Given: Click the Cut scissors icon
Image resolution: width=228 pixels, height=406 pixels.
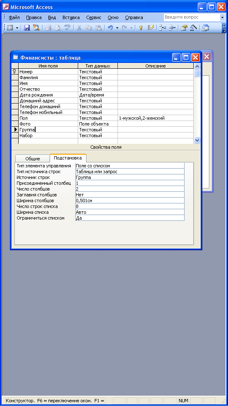Looking at the screenshot, I should click(79, 28).
